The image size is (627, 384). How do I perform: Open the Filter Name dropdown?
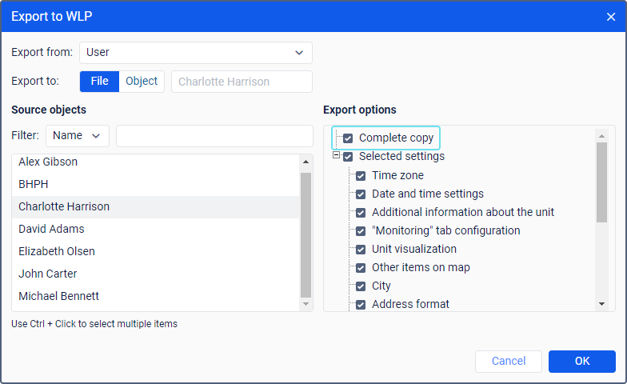(x=78, y=136)
